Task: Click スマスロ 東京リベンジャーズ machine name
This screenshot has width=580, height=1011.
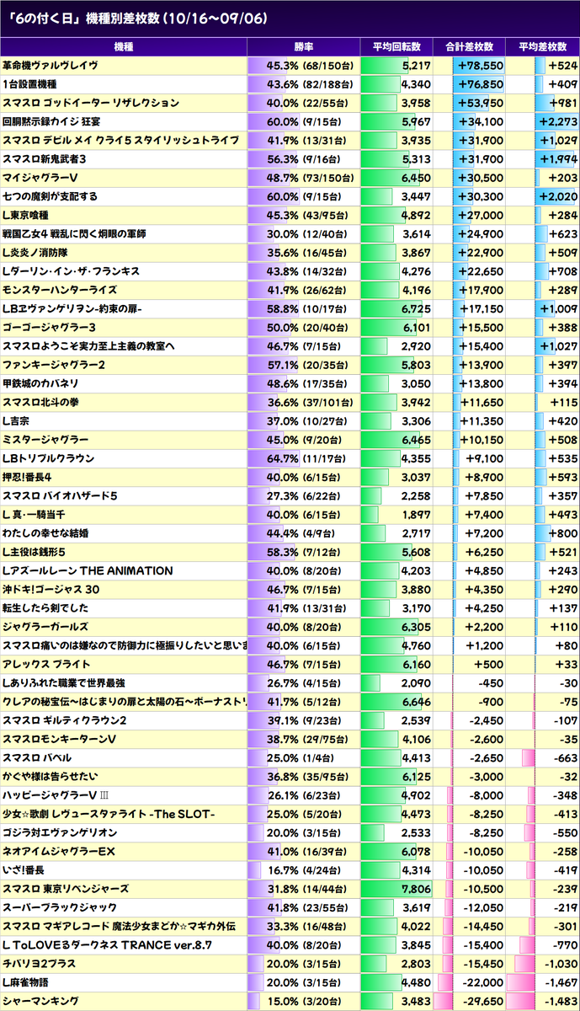Action: pyautogui.click(x=66, y=888)
